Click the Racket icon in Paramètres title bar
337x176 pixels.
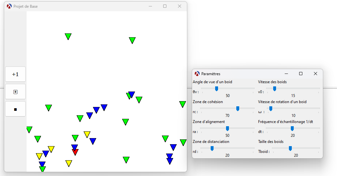coord(197,74)
